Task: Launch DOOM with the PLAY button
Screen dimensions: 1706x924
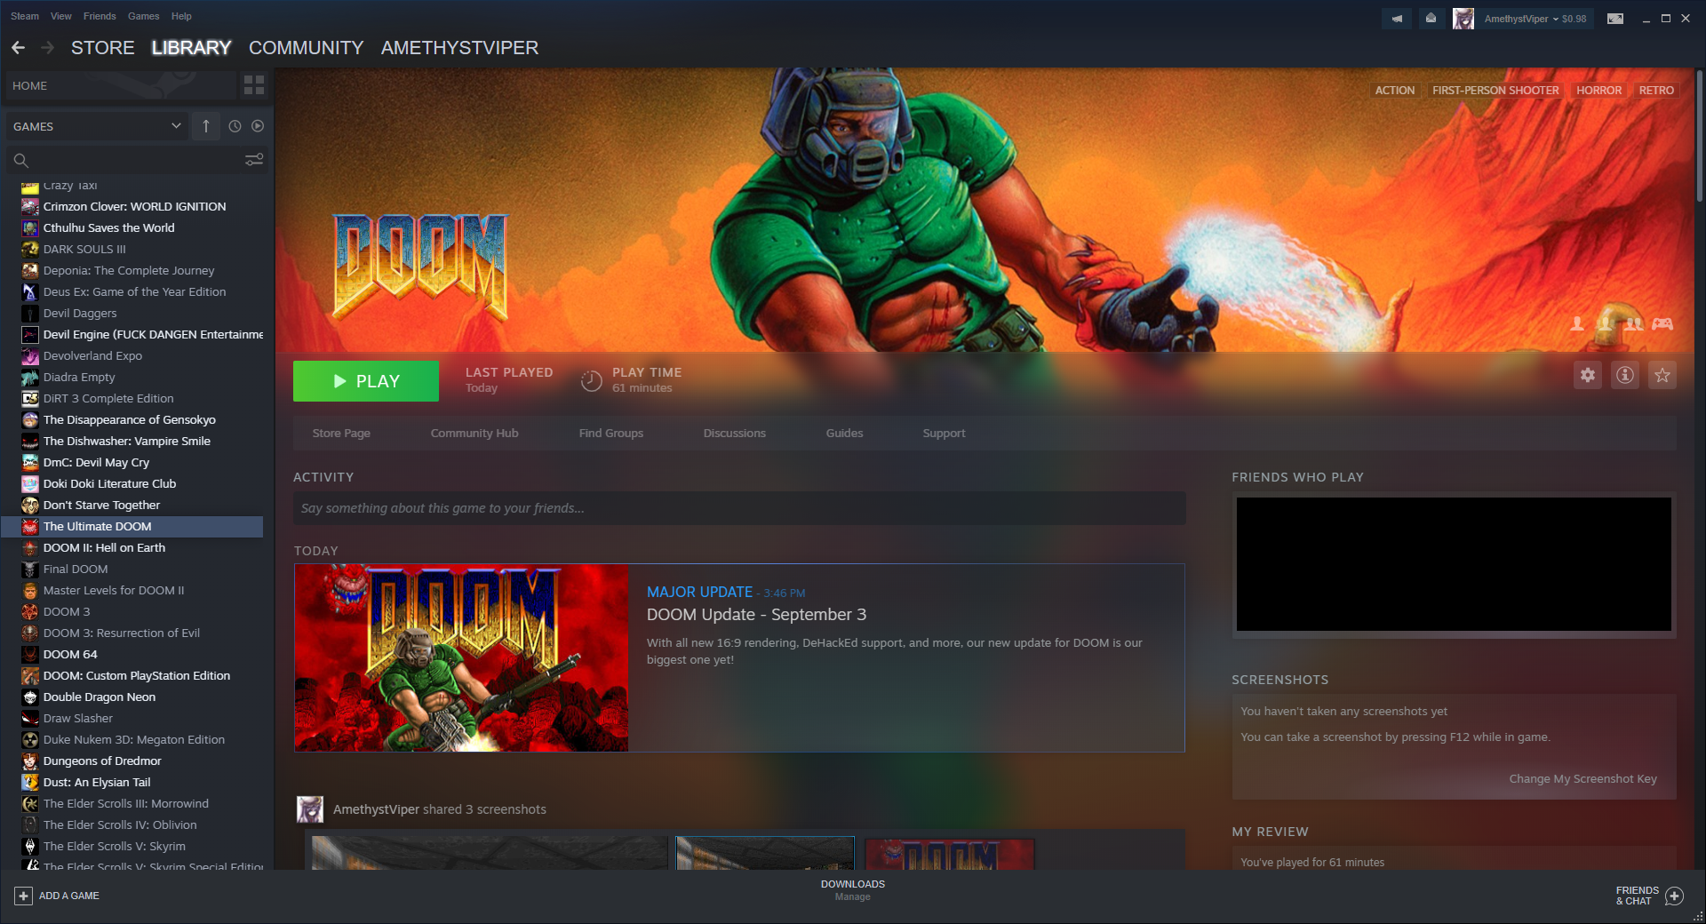Action: (x=366, y=381)
